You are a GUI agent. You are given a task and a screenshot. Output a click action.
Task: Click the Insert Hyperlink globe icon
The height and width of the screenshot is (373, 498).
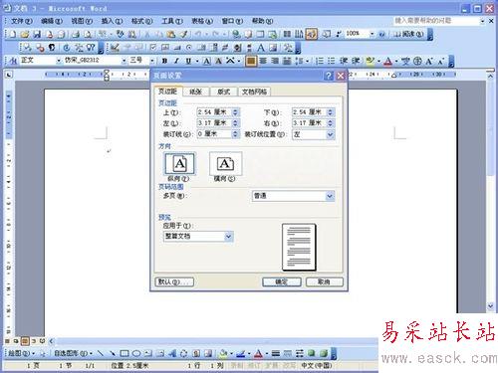tap(236, 34)
